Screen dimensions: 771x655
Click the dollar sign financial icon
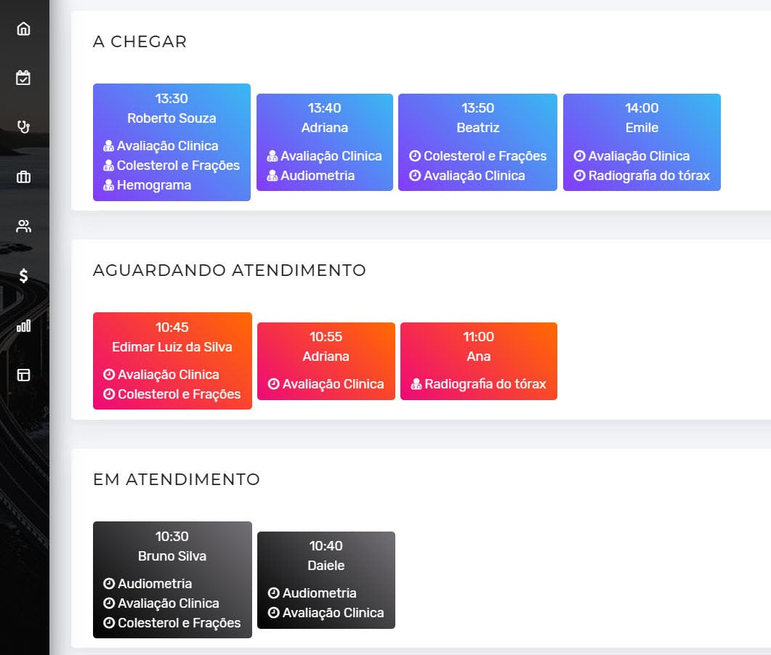pos(24,276)
